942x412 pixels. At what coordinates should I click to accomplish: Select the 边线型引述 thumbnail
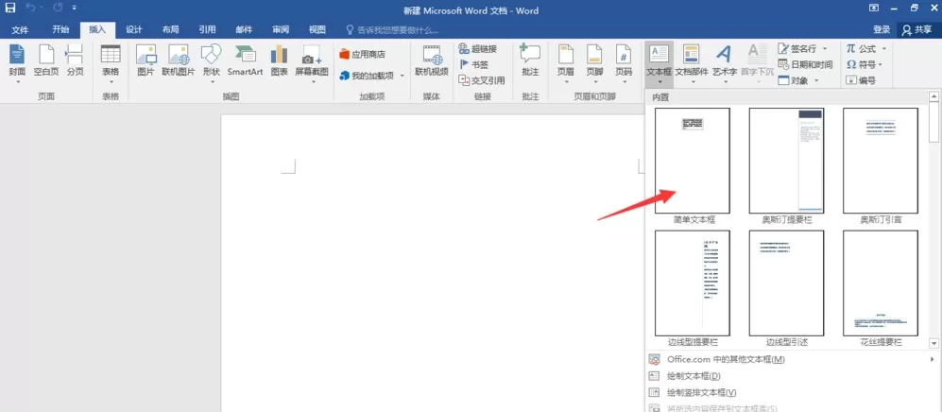786,283
